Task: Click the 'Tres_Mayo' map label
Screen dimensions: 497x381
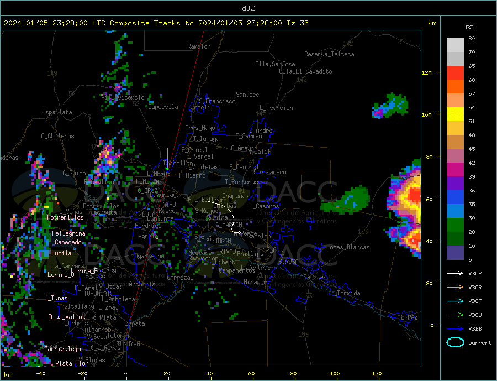Action: (200, 128)
